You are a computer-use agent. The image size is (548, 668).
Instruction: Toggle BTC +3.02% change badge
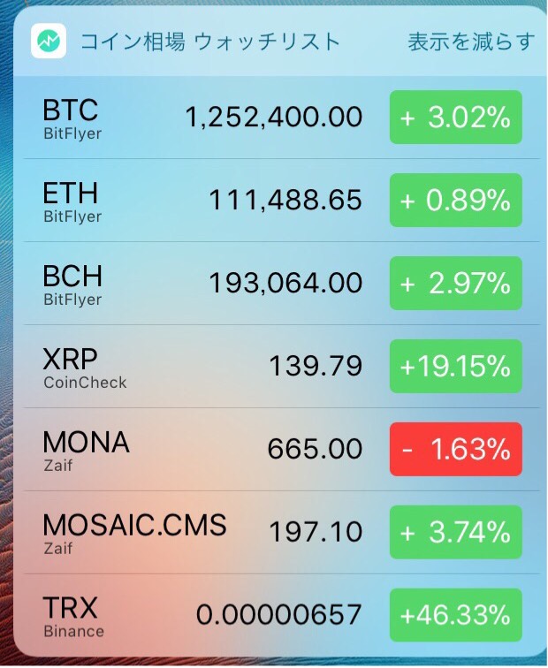click(x=455, y=118)
